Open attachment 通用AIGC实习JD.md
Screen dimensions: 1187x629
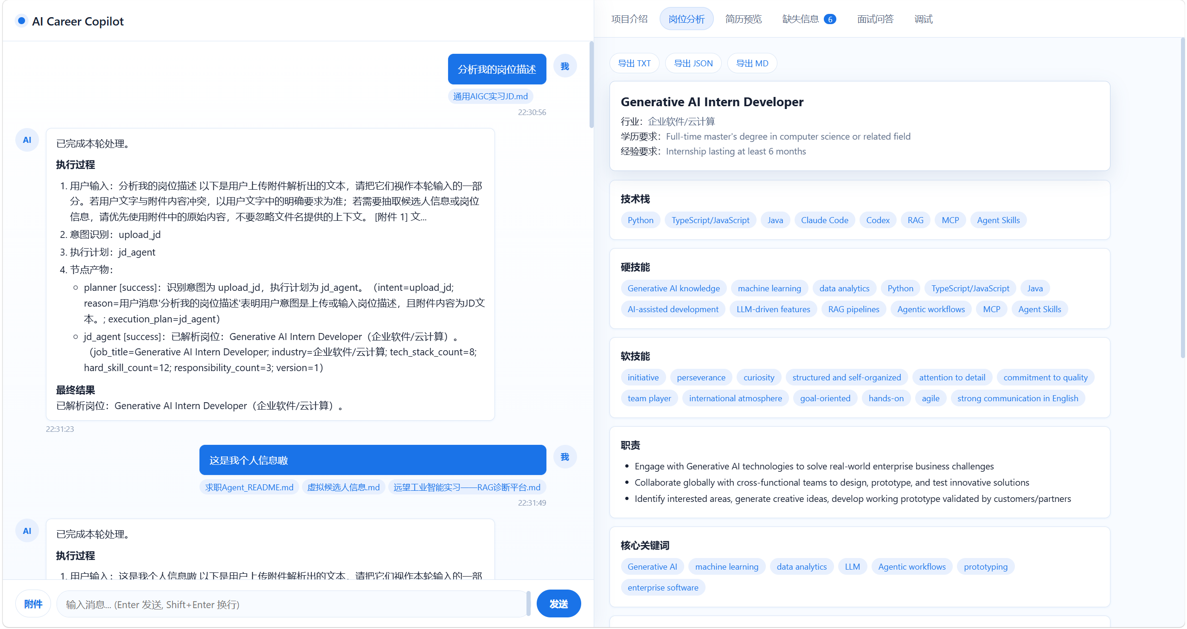coord(490,96)
